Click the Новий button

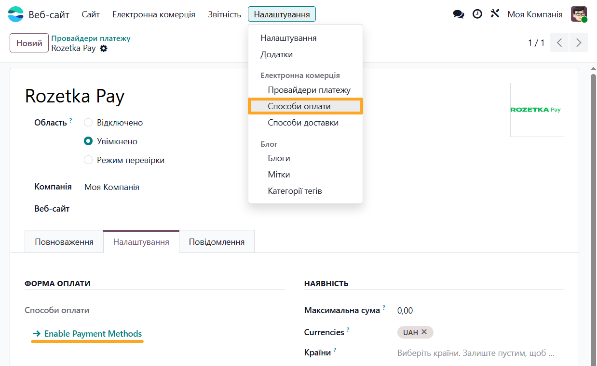click(x=29, y=43)
